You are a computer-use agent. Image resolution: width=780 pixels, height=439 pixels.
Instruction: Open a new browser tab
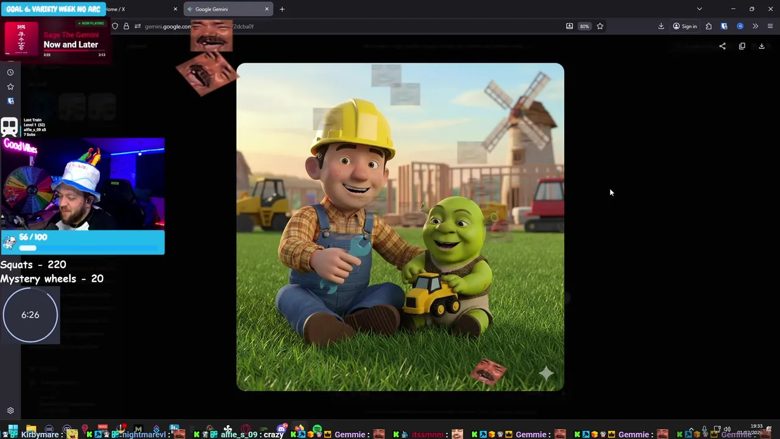click(x=282, y=9)
